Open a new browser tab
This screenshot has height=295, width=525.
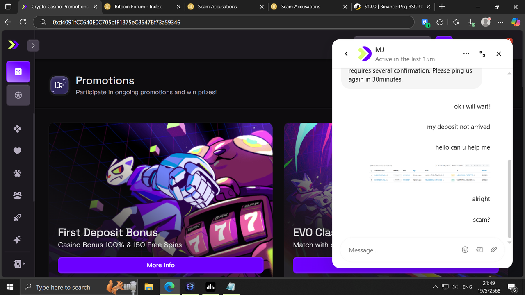(x=442, y=7)
